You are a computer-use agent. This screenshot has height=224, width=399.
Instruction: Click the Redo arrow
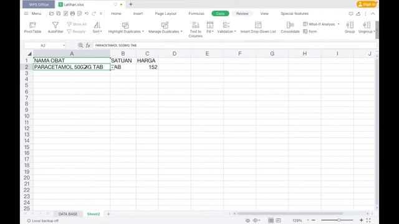tap(94, 14)
